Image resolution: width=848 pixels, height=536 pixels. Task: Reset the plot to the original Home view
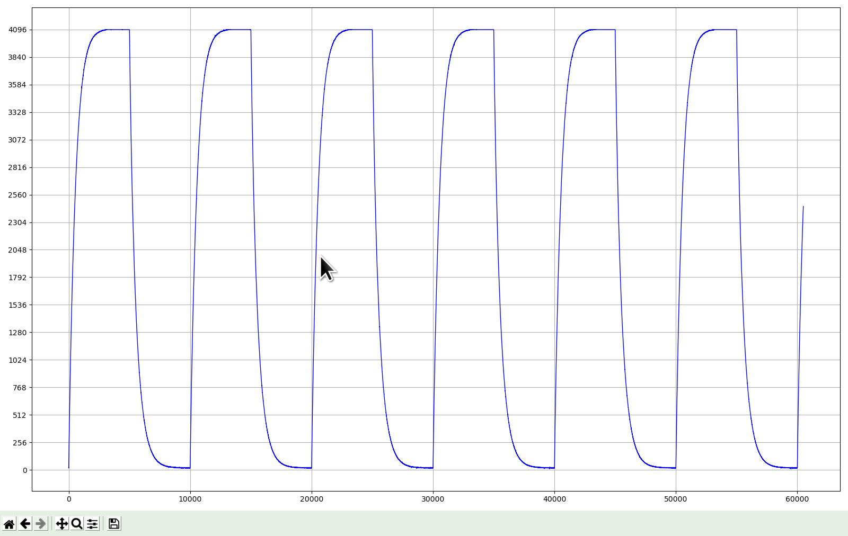(9, 524)
